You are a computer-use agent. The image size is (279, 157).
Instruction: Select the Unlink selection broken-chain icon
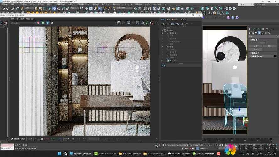click(17, 8)
